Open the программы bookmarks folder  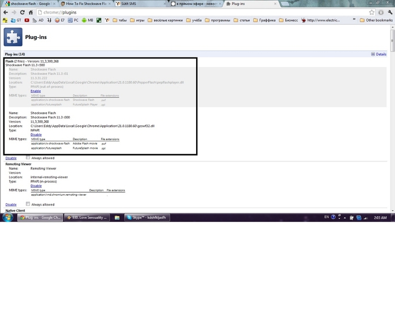pos(218,20)
